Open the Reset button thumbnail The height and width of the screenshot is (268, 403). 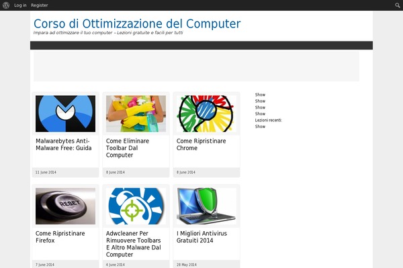point(65,206)
